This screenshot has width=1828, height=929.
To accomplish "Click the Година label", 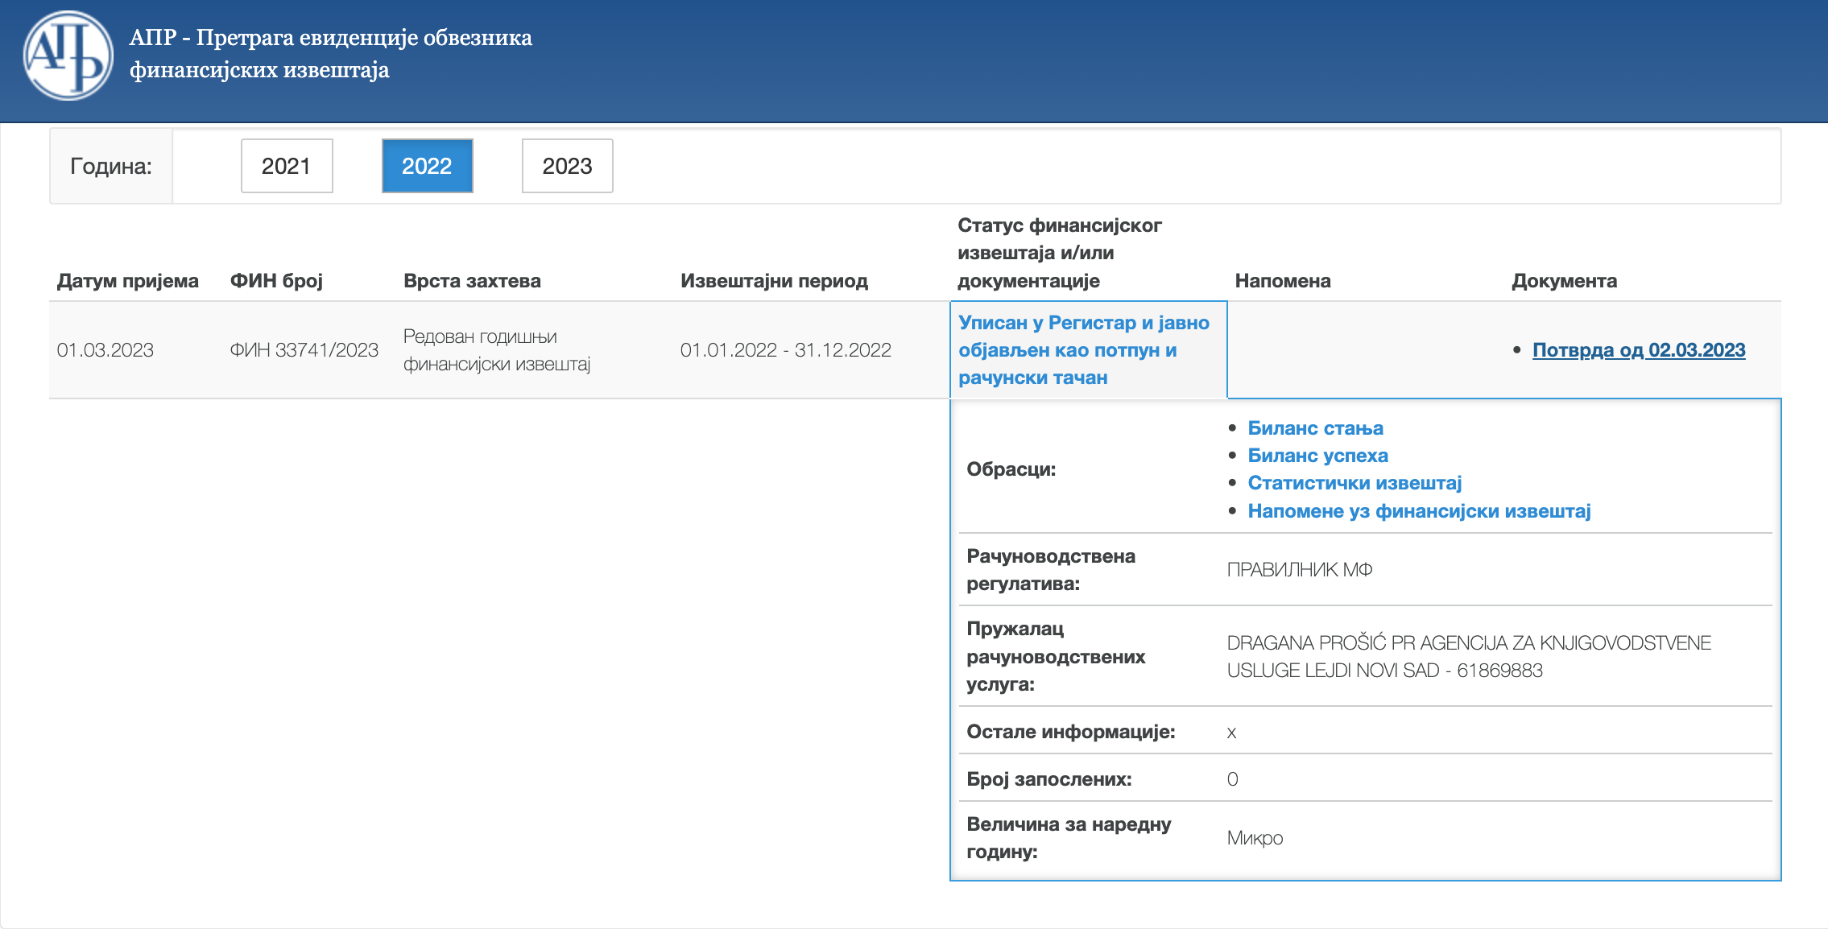I will point(111,166).
